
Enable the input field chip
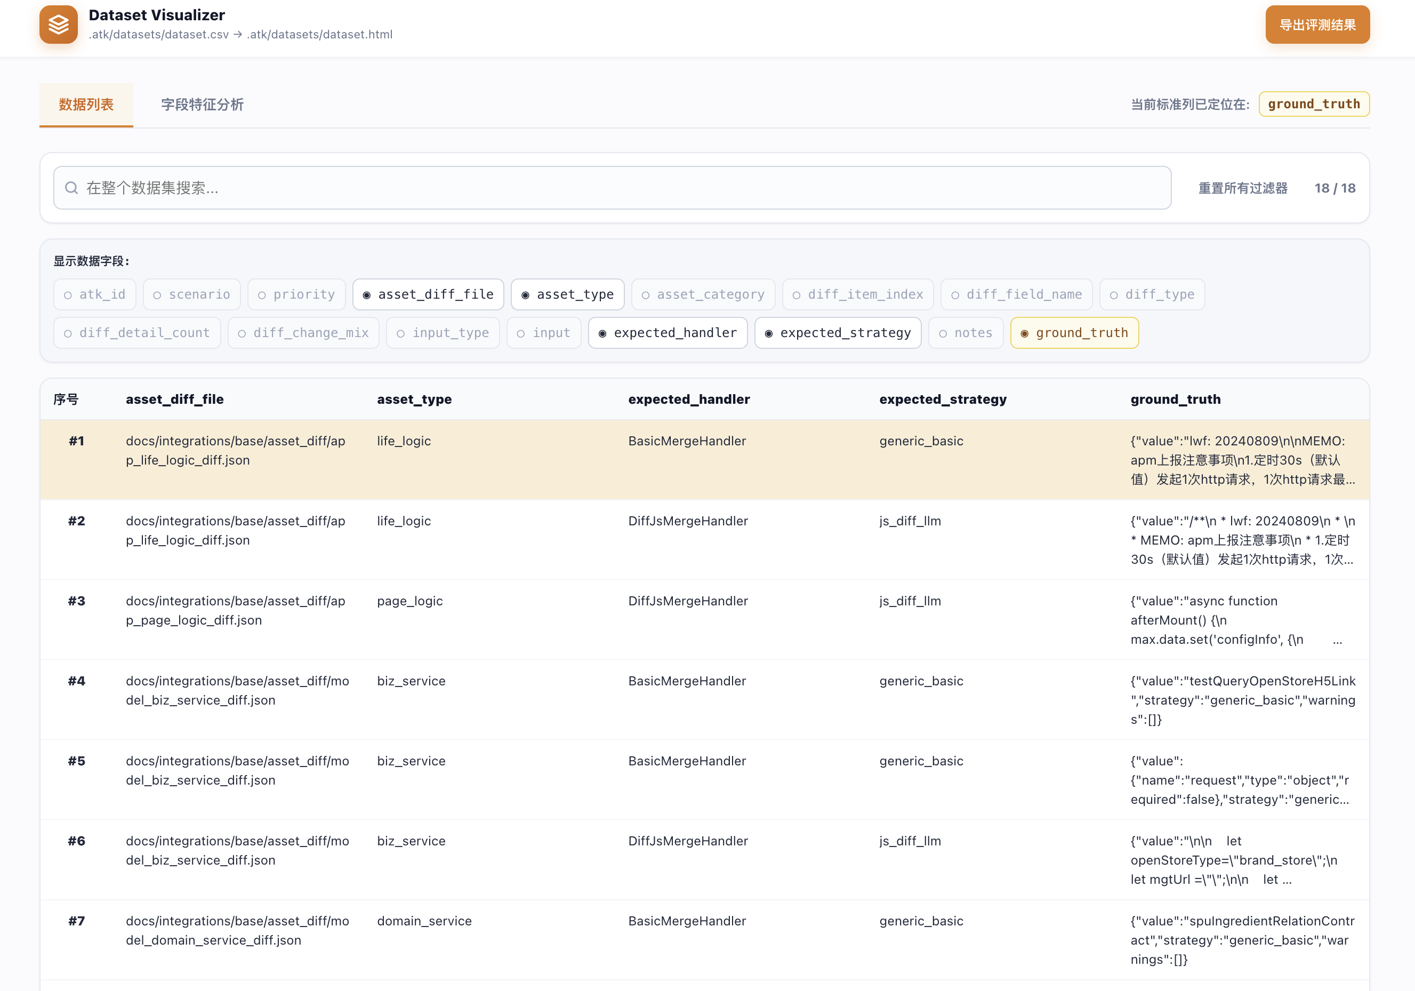[544, 332]
